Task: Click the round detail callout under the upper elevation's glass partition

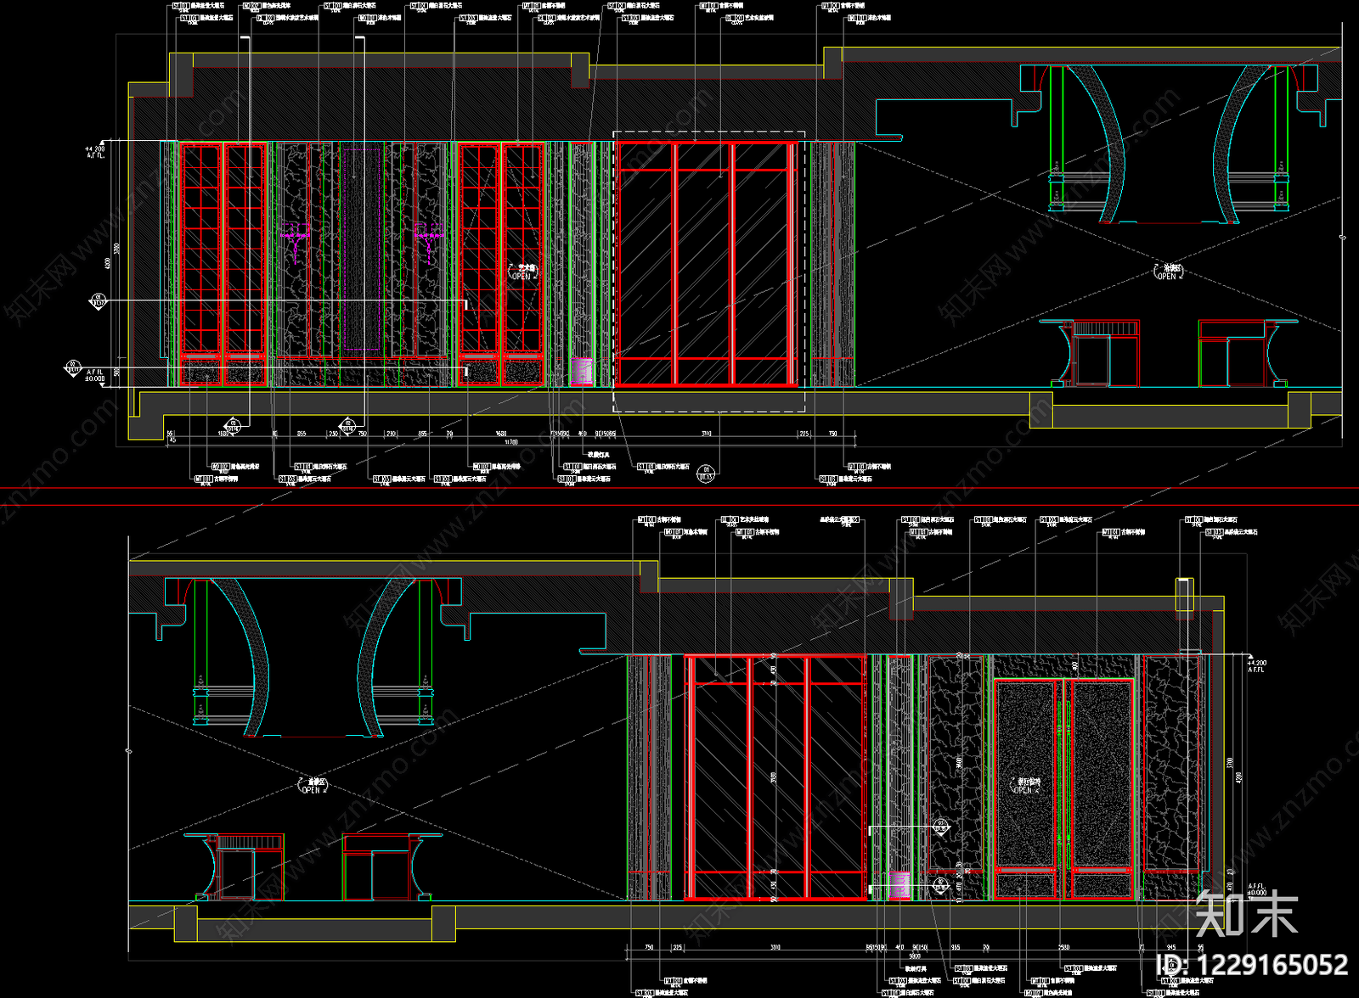Action: pos(706,474)
